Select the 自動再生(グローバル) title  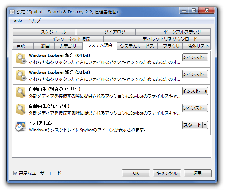pos(49,106)
